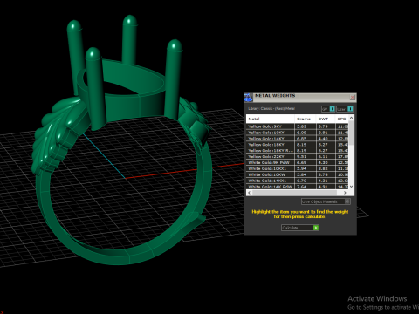This screenshot has height=314, width=419.
Task: Select the White Gold 9K PdW row
Action: click(297, 162)
